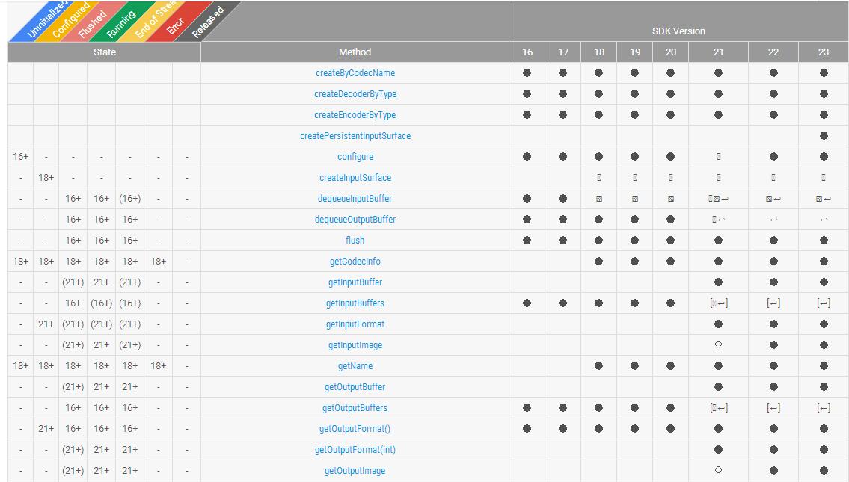Click the grey Released state label
The height and width of the screenshot is (482, 849).
coord(207,22)
